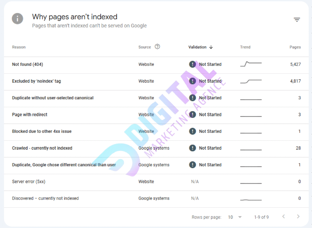Open the Server error (5xx) reason details
312x228 pixels.
coord(28,181)
